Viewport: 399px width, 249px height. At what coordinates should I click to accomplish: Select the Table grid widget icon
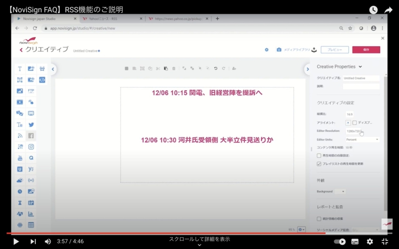click(x=31, y=225)
